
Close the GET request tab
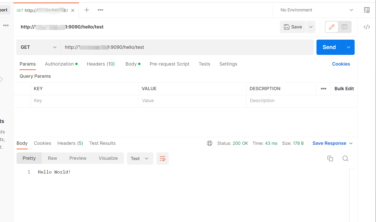pyautogui.click(x=73, y=10)
